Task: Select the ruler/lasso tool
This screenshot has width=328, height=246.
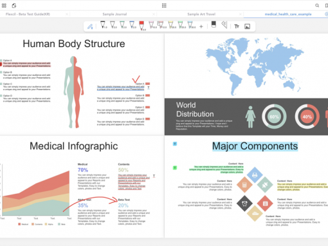Action: click(x=224, y=24)
